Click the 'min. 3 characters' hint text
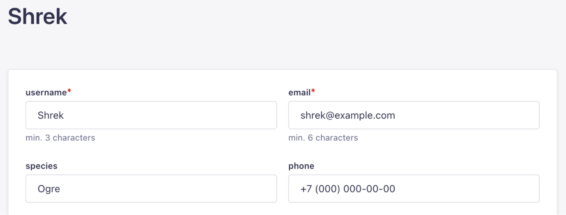The image size is (566, 215). coord(60,138)
